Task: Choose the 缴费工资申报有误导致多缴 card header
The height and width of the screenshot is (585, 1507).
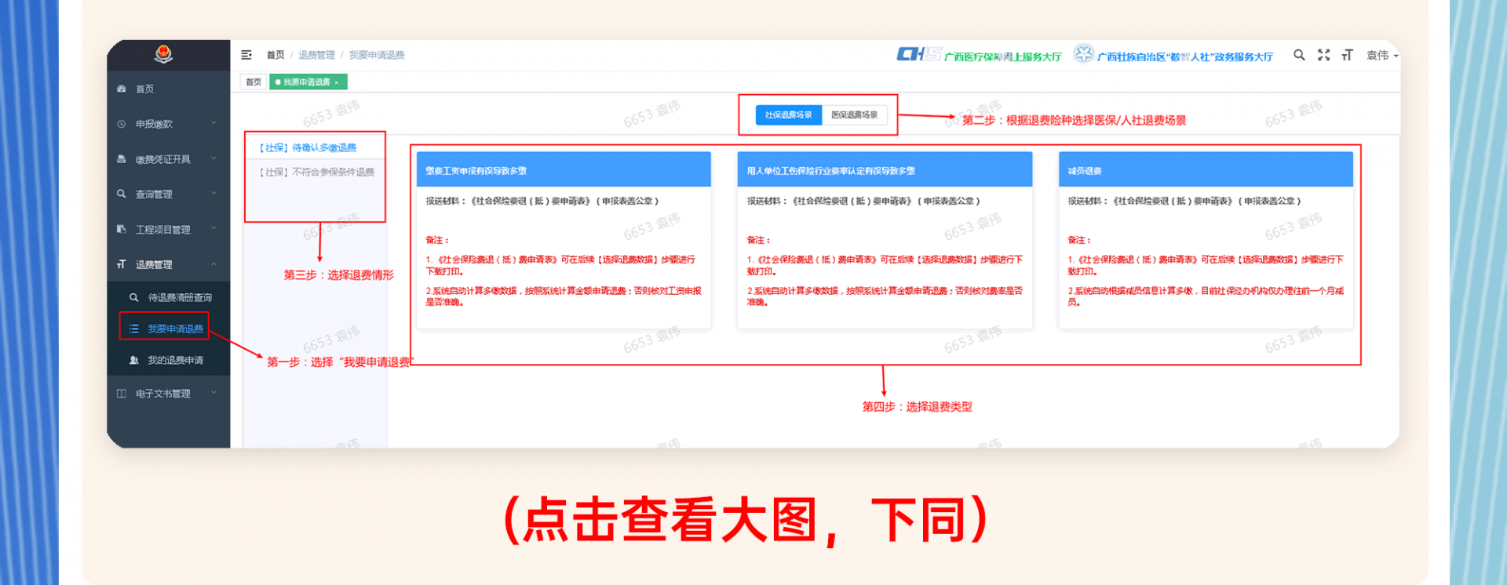Action: [564, 169]
